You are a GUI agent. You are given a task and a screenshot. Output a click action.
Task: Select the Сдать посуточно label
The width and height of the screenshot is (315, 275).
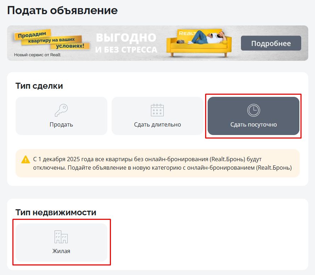click(253, 124)
